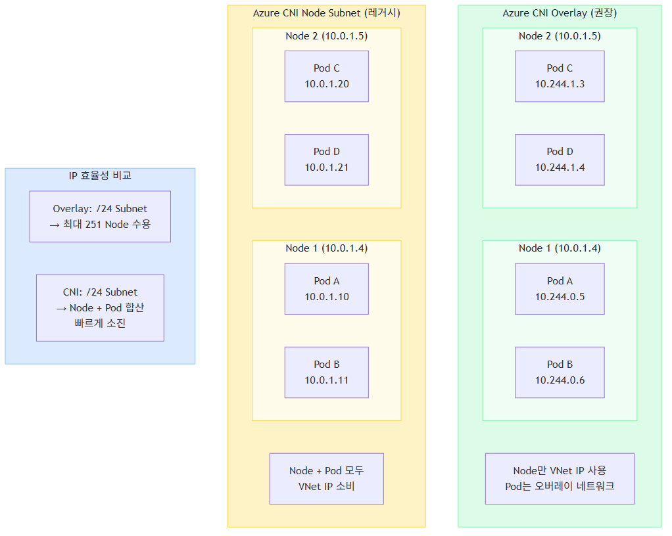Click the 'Node + Pod 모두 VNet IP 소비' box
Viewport: 672px width, 536px height.
click(x=327, y=479)
